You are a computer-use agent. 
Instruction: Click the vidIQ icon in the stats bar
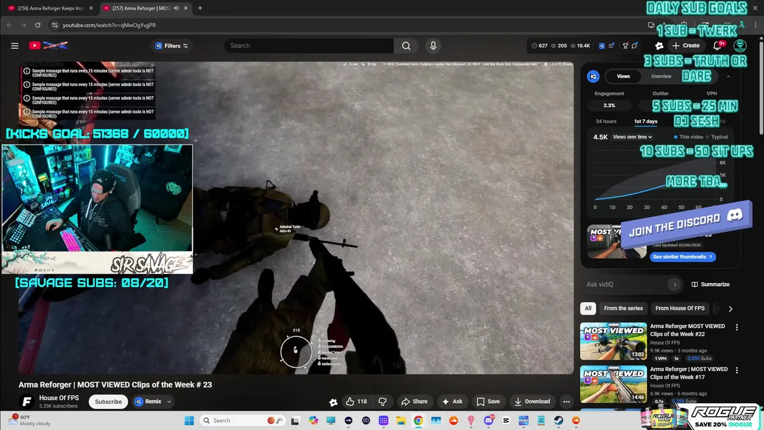point(602,45)
